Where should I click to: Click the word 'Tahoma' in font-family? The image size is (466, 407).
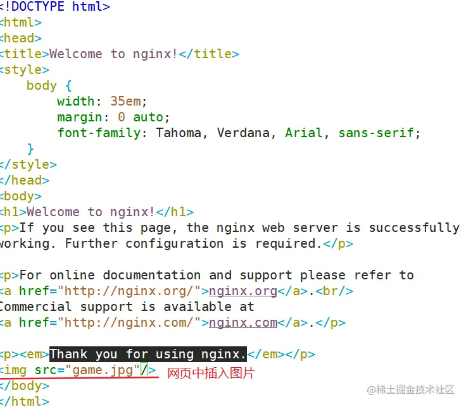[179, 133]
